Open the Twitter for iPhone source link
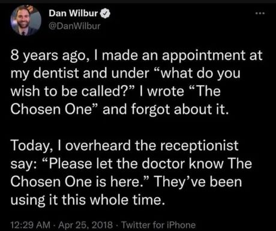The width and height of the screenshot is (276, 231). (158, 225)
